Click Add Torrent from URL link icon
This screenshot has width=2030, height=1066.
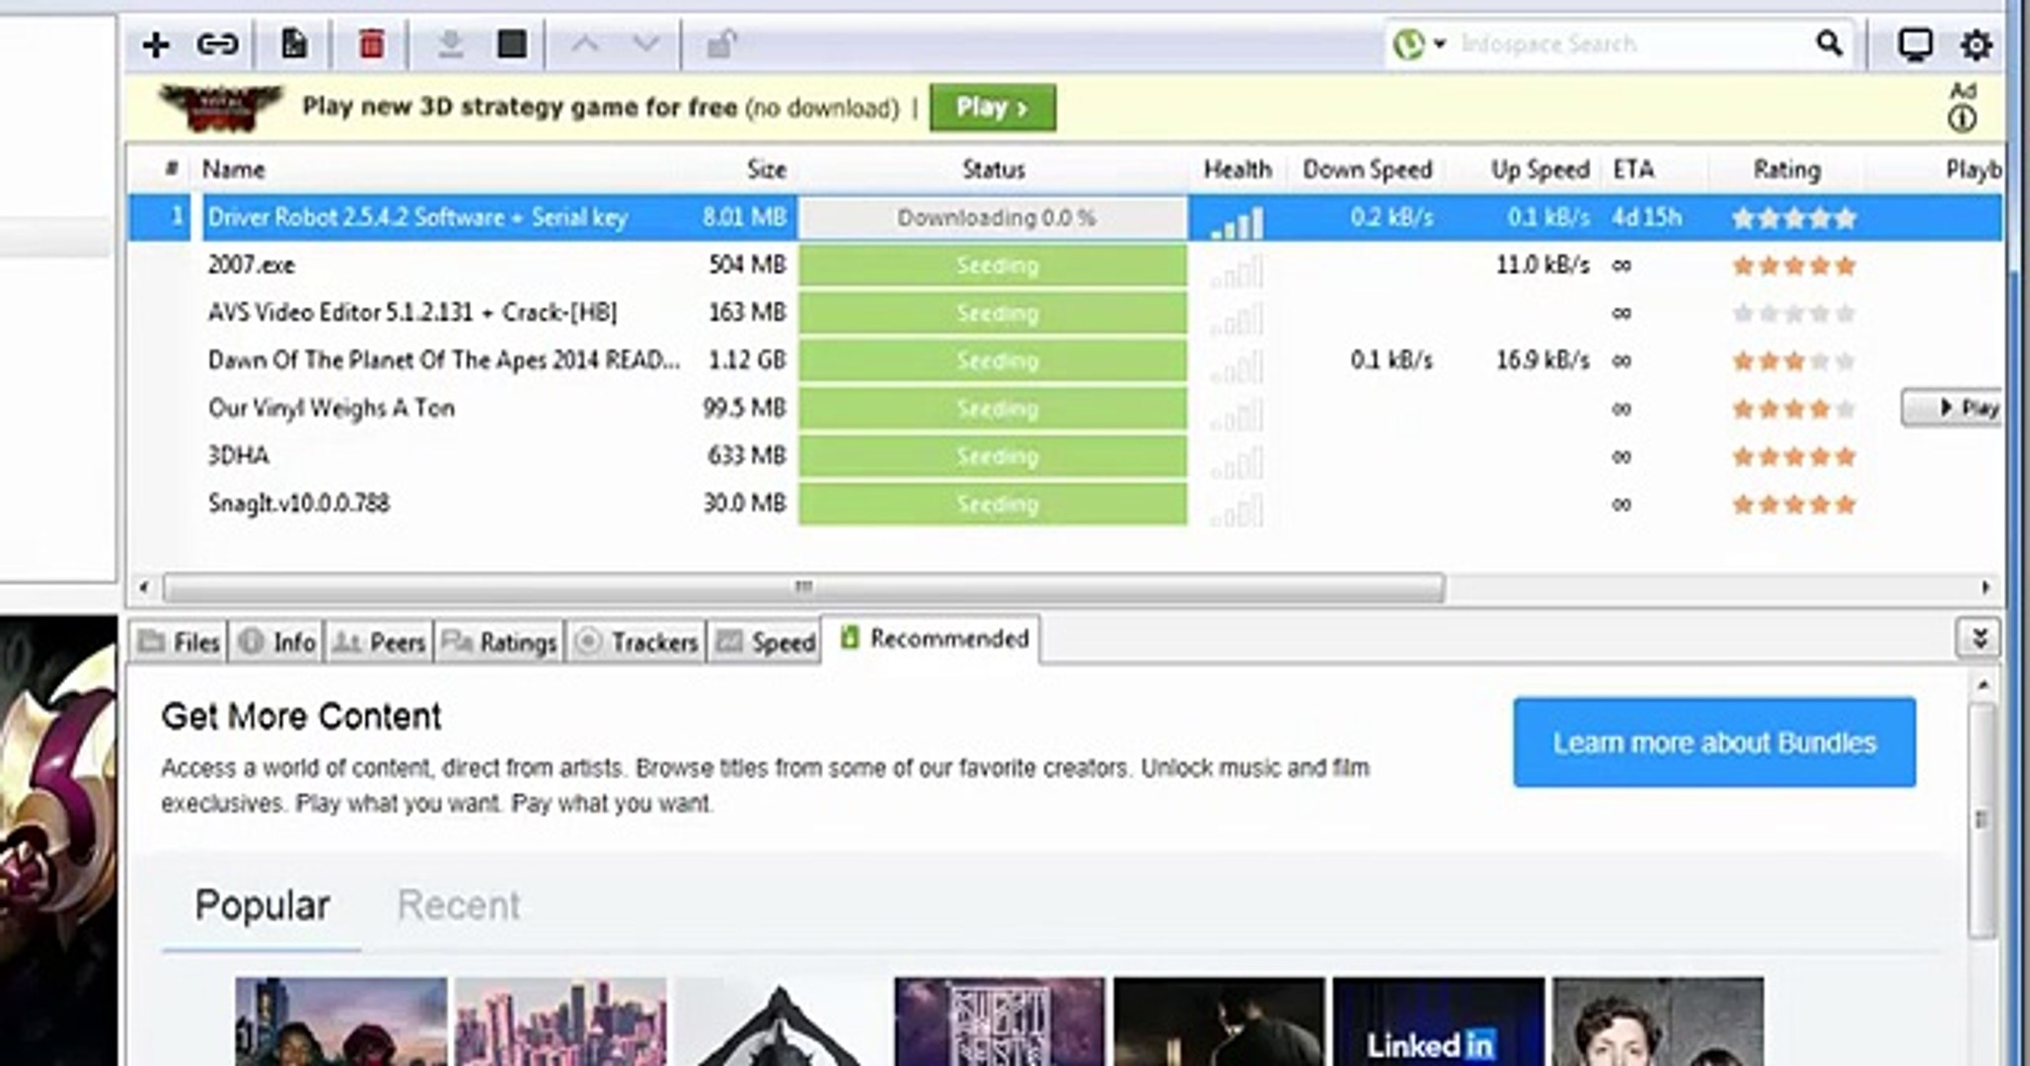pos(217,44)
